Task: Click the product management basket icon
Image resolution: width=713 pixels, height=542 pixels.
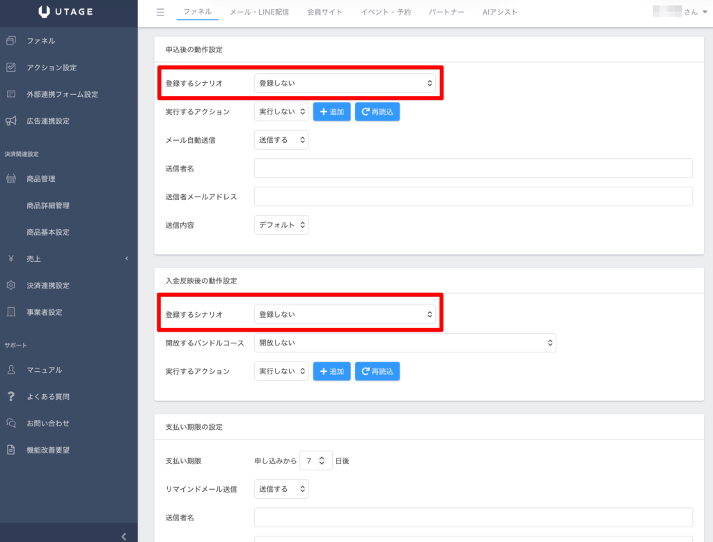Action: pyautogui.click(x=10, y=179)
